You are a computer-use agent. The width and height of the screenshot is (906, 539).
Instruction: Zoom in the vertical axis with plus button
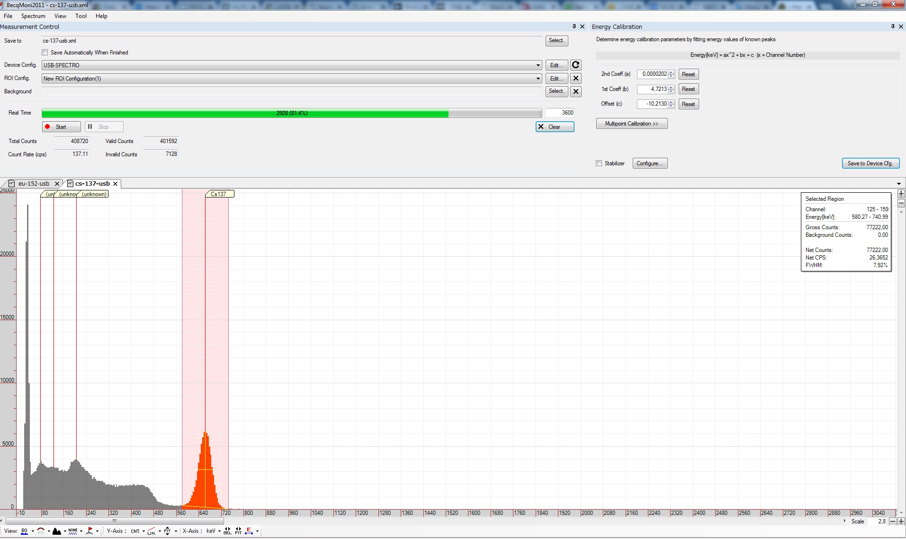click(901, 194)
